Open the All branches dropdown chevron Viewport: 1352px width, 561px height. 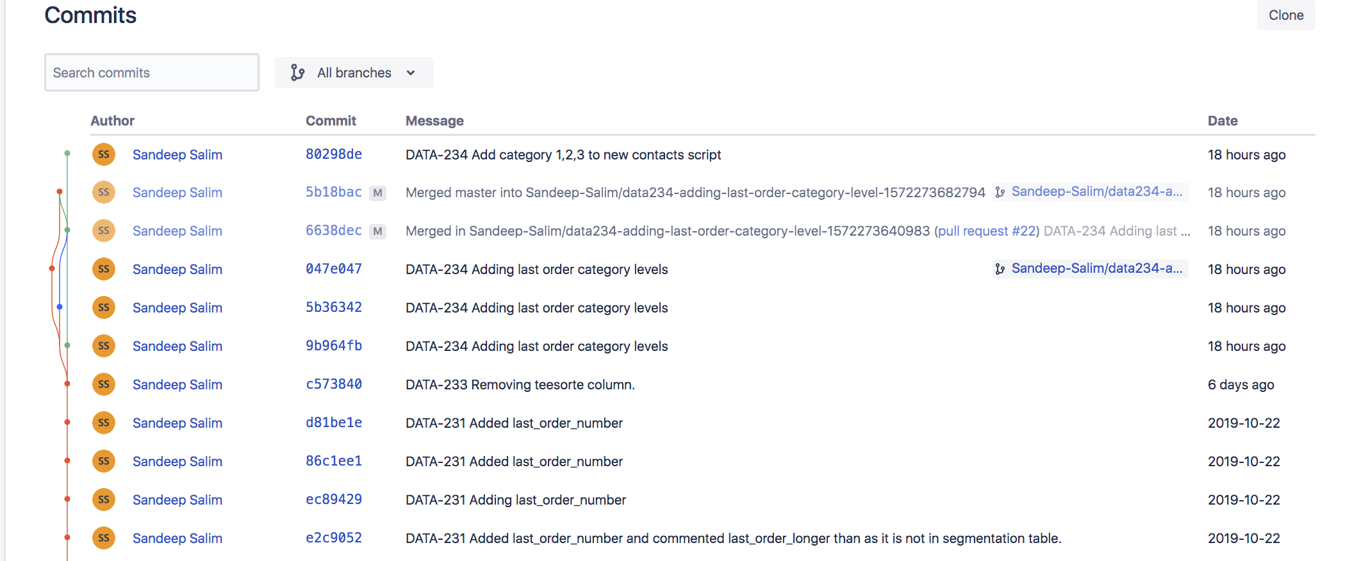point(411,73)
